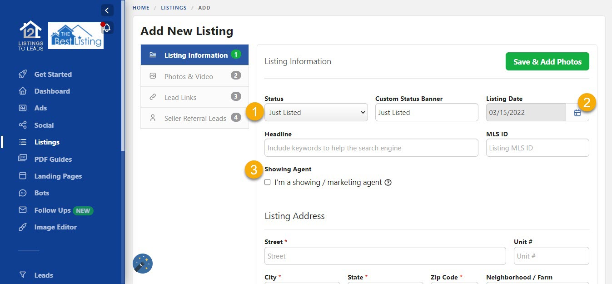Open the Status dropdown
The width and height of the screenshot is (612, 284).
[x=316, y=112]
